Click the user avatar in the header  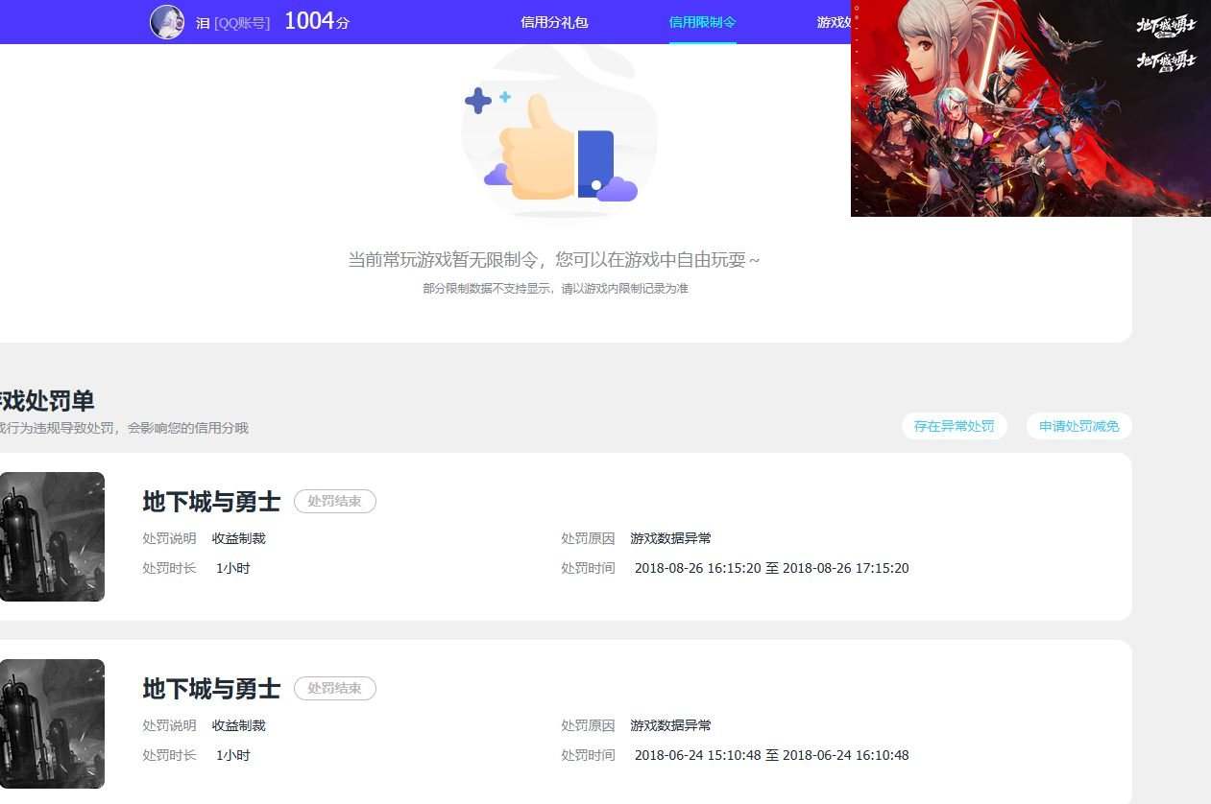[167, 22]
